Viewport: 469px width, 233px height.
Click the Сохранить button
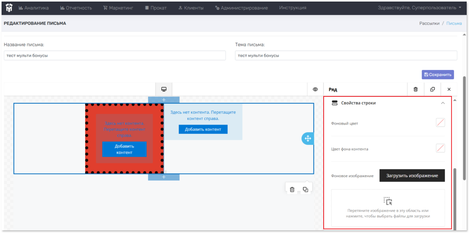coord(438,75)
